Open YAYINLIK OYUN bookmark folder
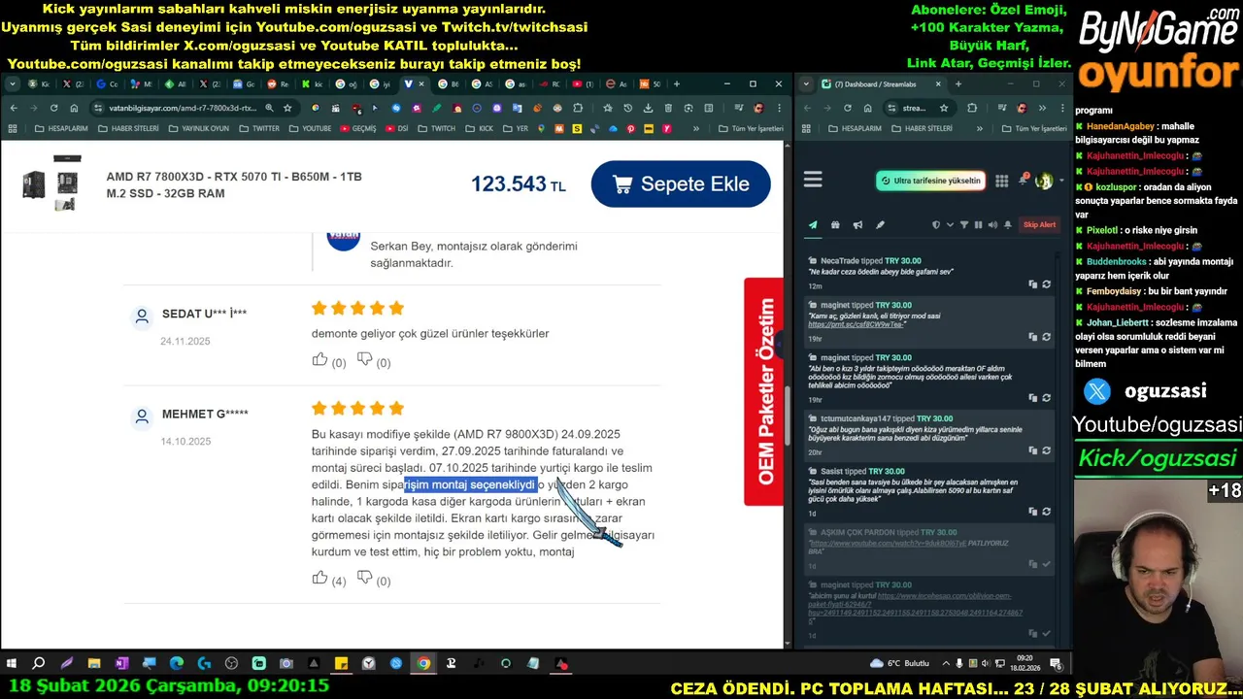Image resolution: width=1243 pixels, height=699 pixels. pyautogui.click(x=199, y=128)
